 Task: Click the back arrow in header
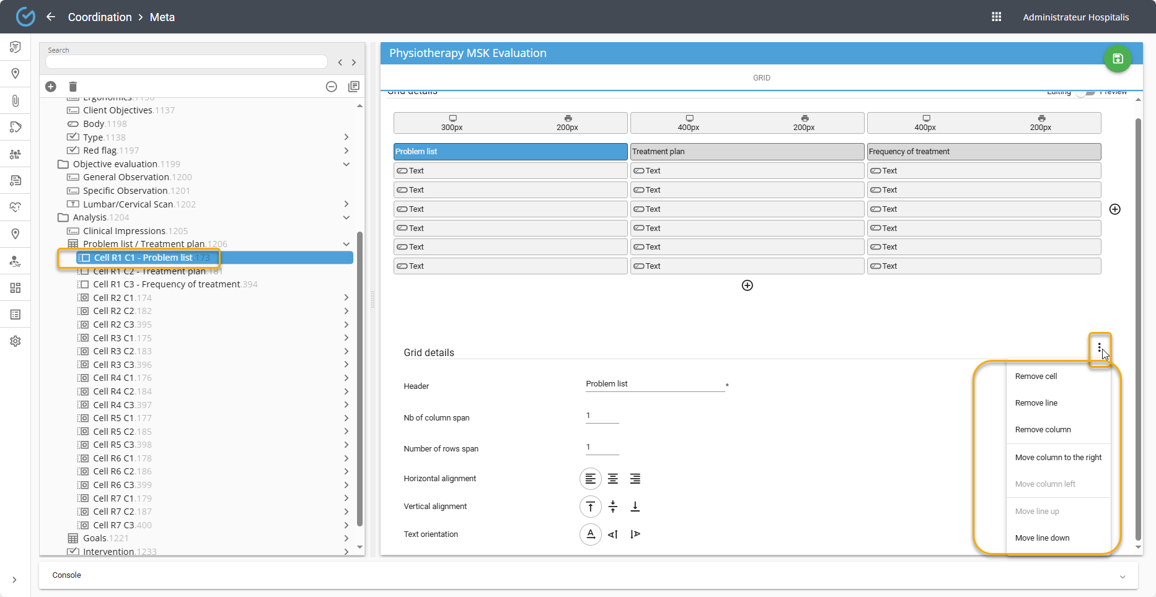pyautogui.click(x=51, y=17)
